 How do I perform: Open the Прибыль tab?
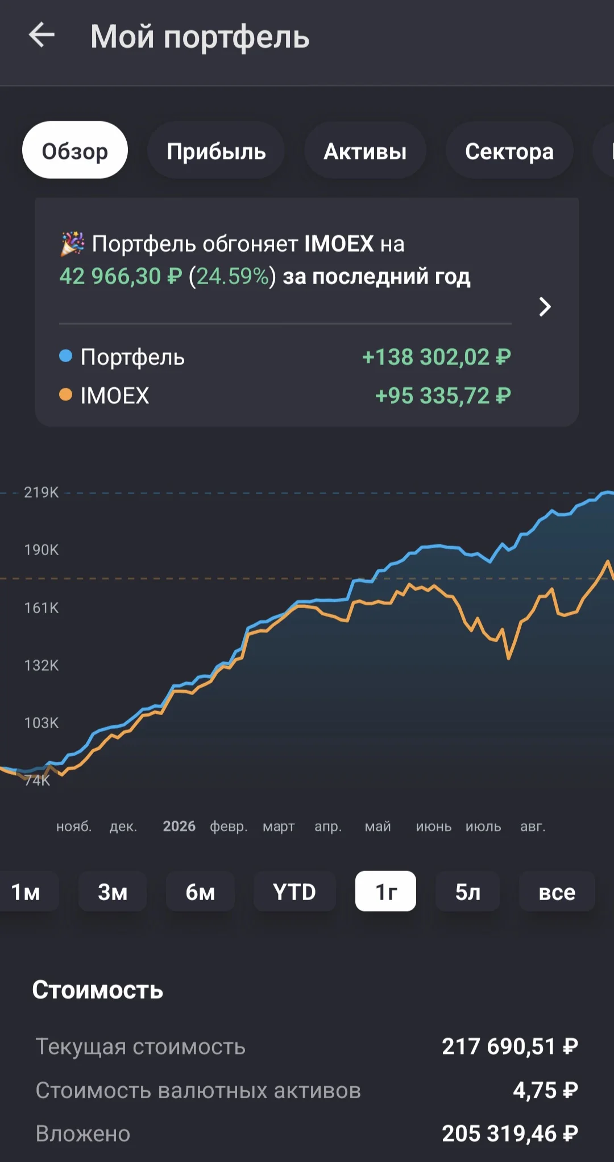coord(216,150)
